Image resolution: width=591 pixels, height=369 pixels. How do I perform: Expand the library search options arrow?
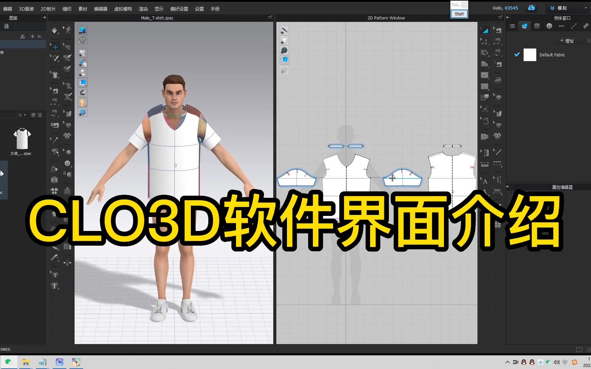(x=25, y=115)
